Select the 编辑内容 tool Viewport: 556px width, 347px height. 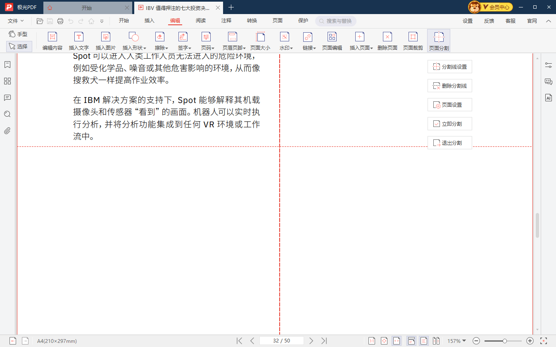tap(52, 40)
